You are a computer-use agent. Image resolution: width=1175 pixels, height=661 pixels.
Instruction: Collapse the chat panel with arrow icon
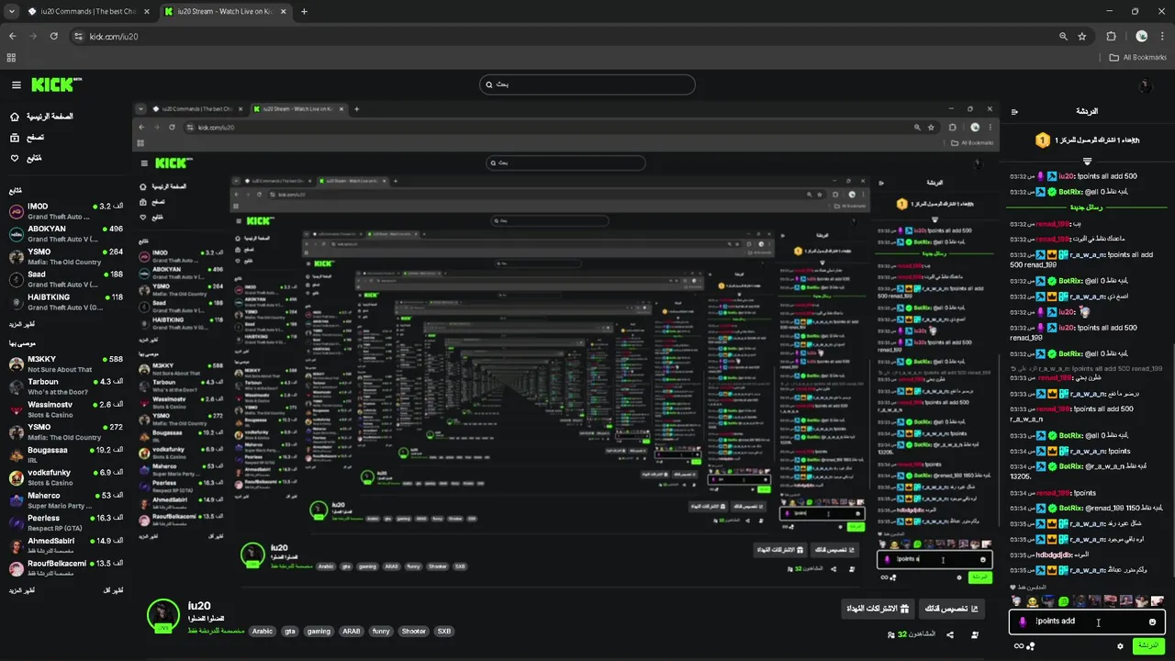click(x=1014, y=112)
